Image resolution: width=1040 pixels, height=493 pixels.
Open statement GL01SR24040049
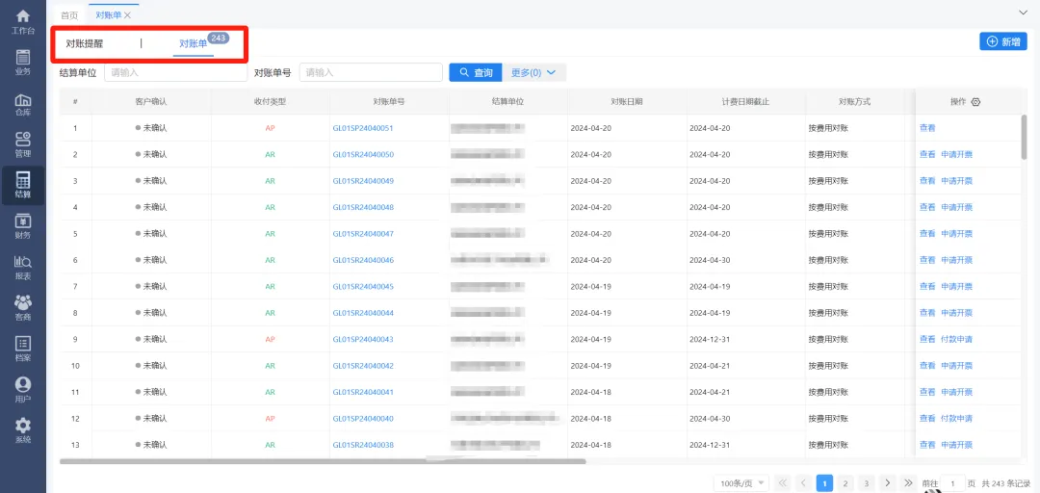click(x=363, y=181)
